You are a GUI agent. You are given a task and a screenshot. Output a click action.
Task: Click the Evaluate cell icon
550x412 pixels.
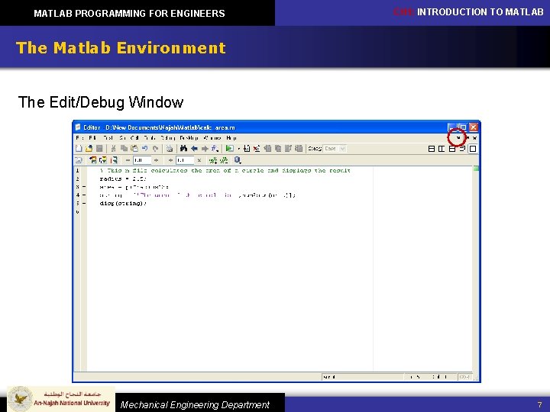(92, 160)
